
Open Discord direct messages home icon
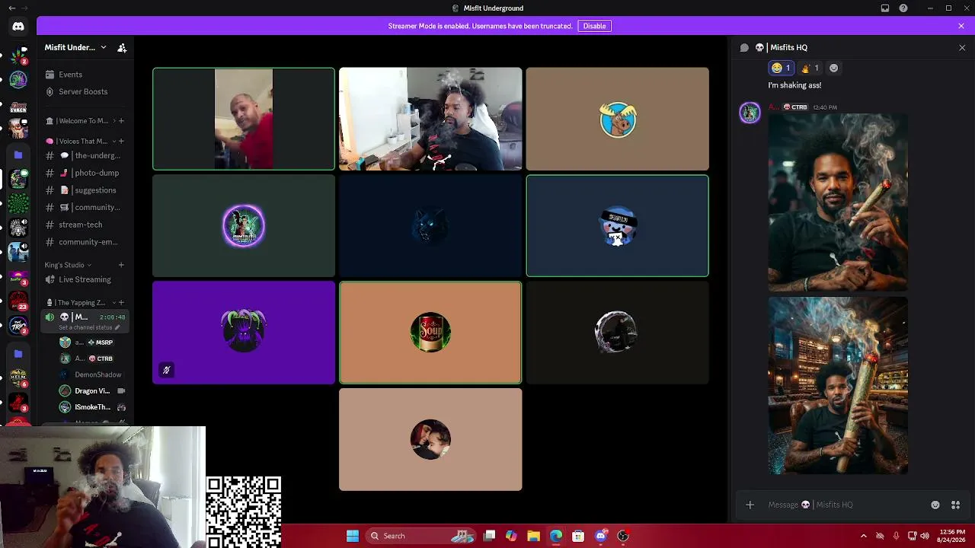click(x=18, y=26)
